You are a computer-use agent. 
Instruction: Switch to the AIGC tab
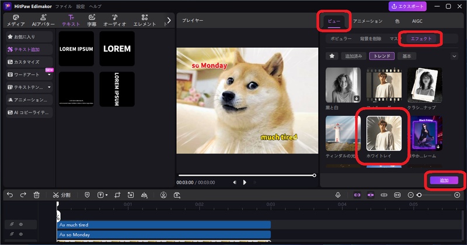417,21
